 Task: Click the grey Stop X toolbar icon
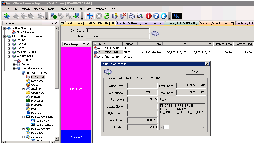click(x=99, y=16)
